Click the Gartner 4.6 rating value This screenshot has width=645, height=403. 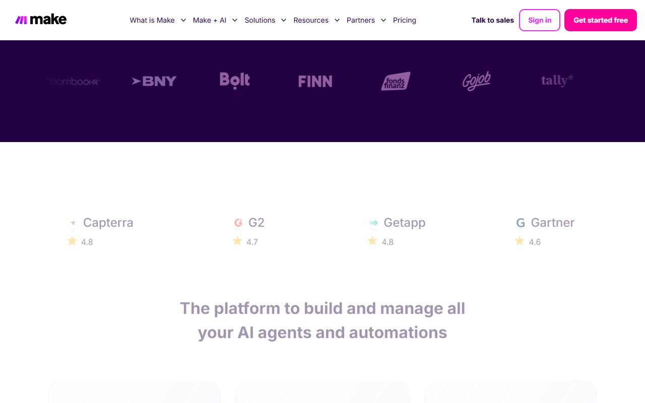(535, 242)
